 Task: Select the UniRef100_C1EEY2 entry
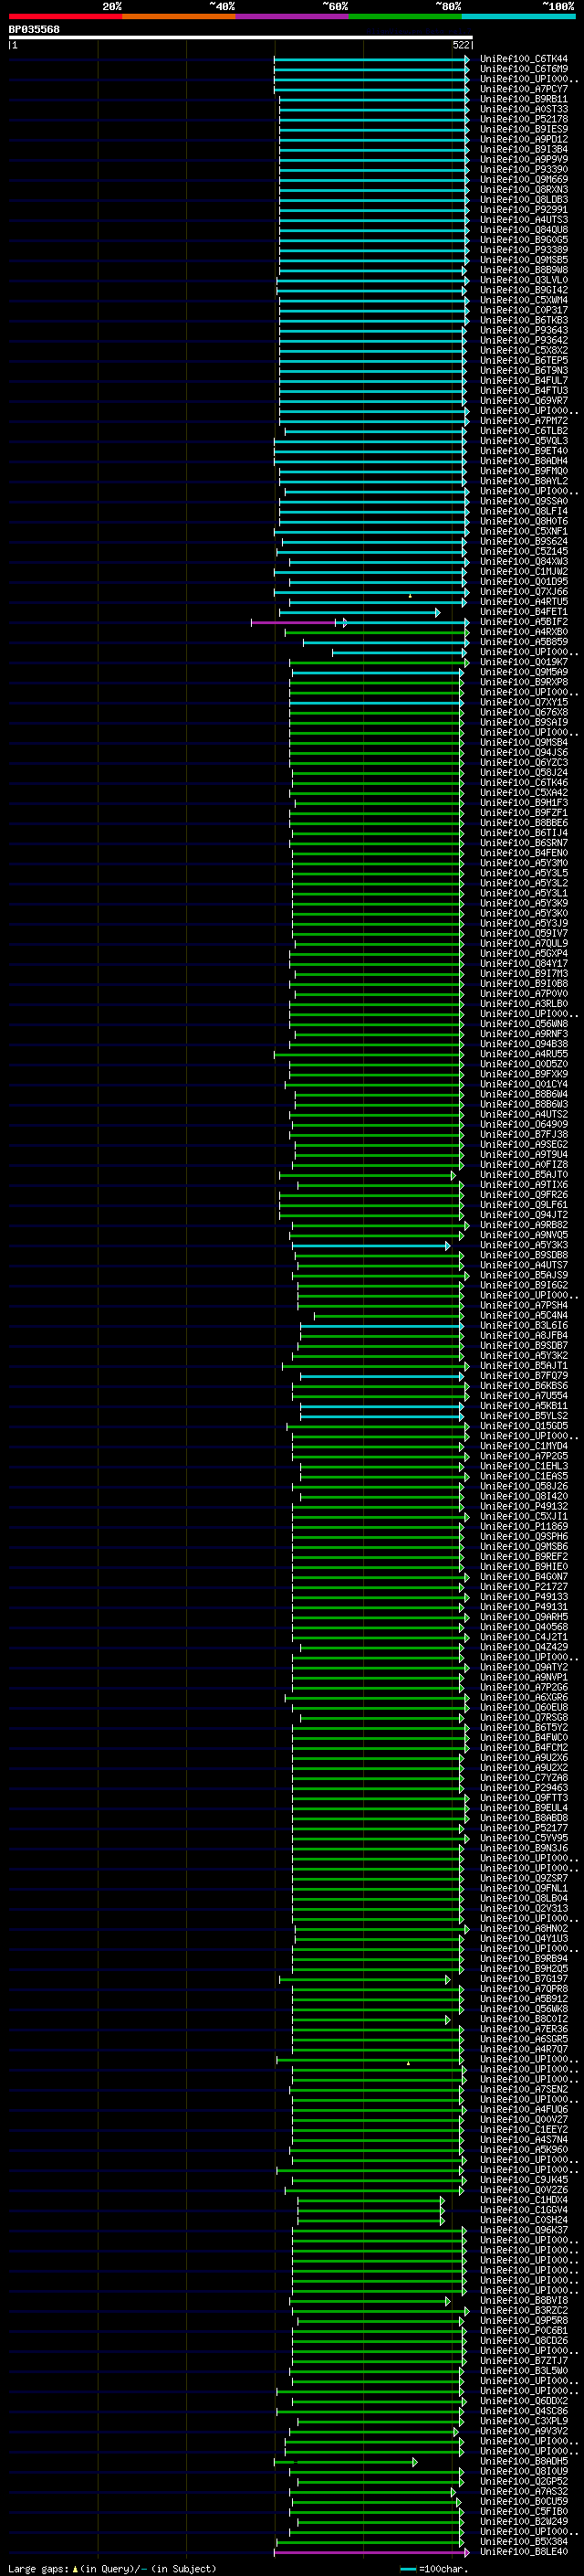[523, 2129]
